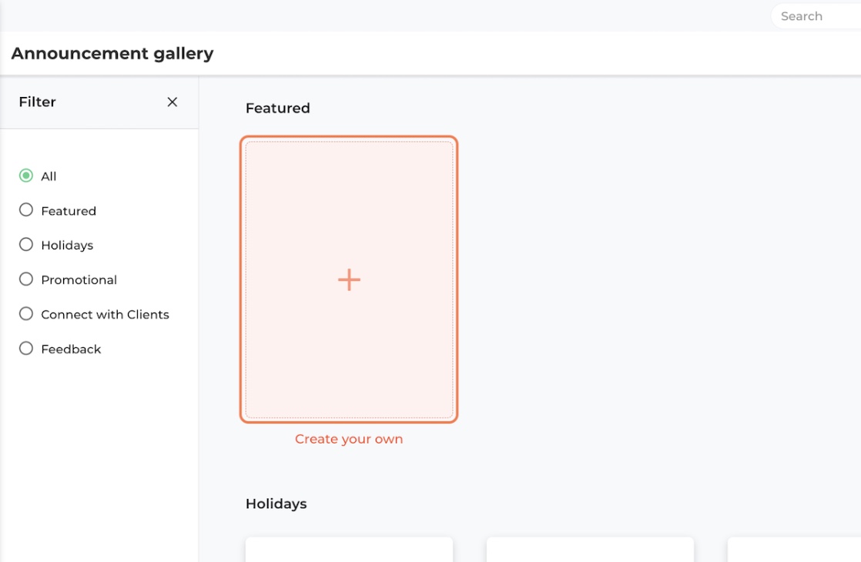Pick the Connect with Clients radio circle
The image size is (861, 562).
coord(26,314)
